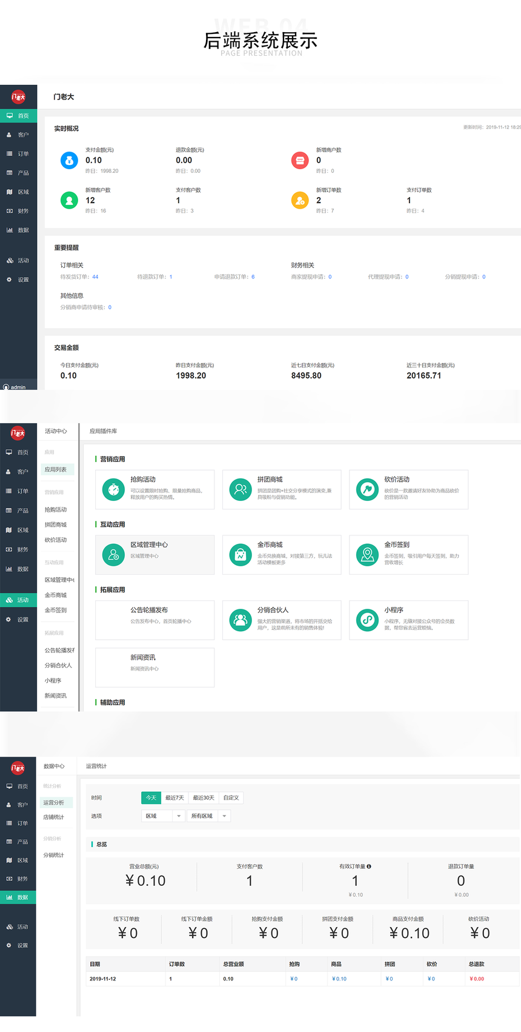
Task: Click the blue 支付金额 money bag icon
Action: [x=69, y=161]
